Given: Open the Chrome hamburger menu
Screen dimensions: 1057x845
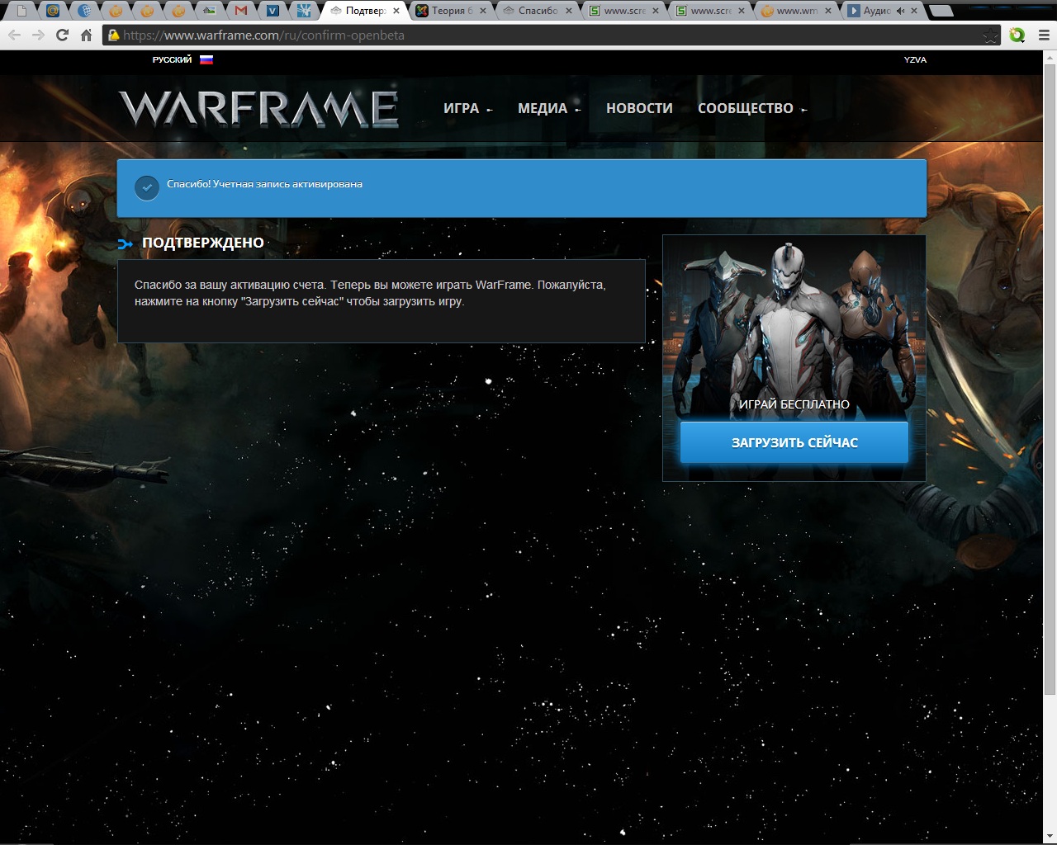Looking at the screenshot, I should click(1043, 35).
